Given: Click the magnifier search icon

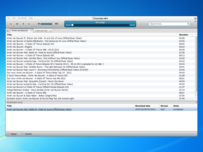Looking at the screenshot, I should [188, 24].
